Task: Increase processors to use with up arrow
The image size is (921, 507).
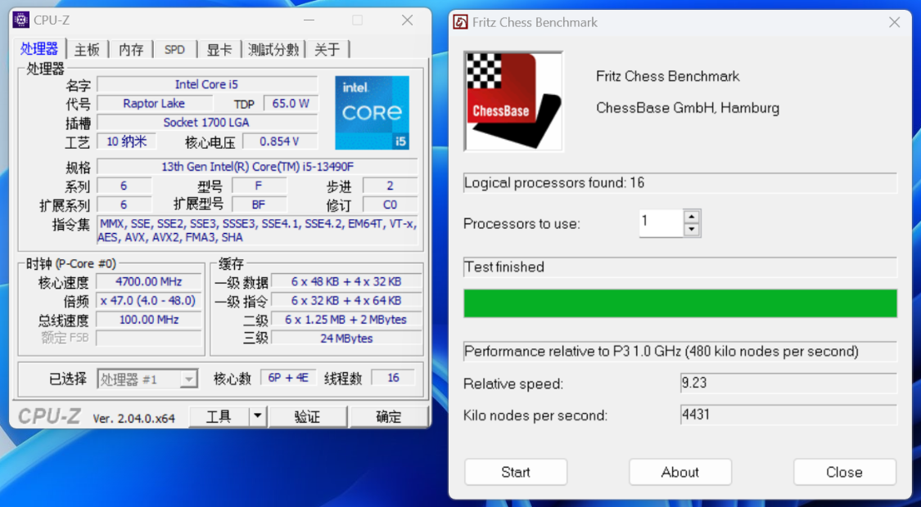Action: (x=692, y=216)
